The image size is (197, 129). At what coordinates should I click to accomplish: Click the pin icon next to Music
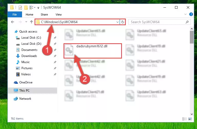(x=55, y=62)
